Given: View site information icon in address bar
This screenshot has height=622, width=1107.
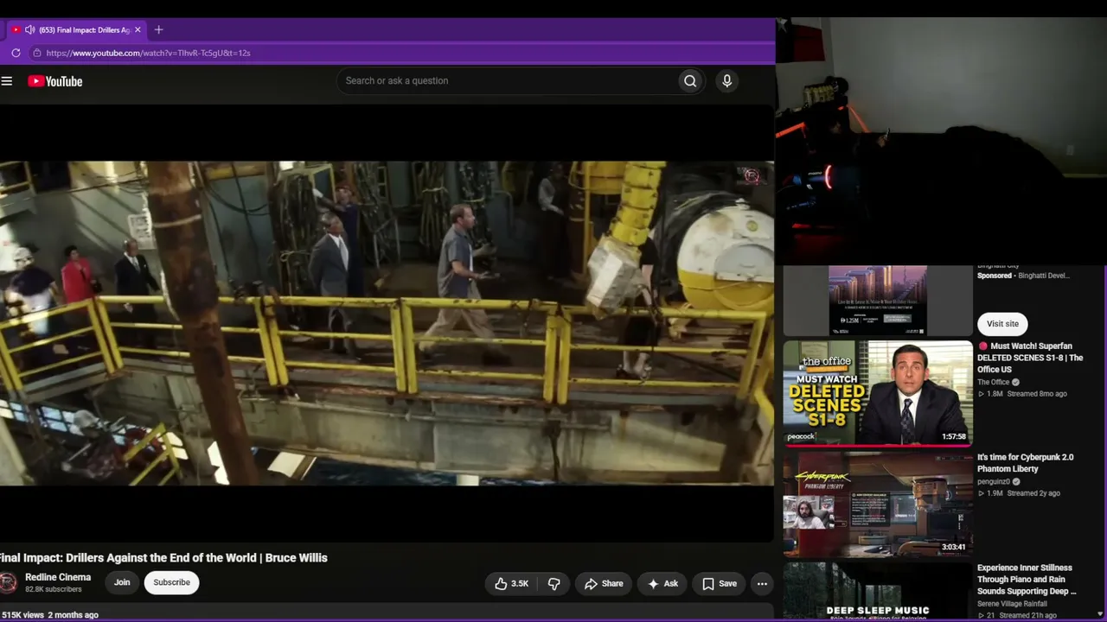Looking at the screenshot, I should point(36,53).
